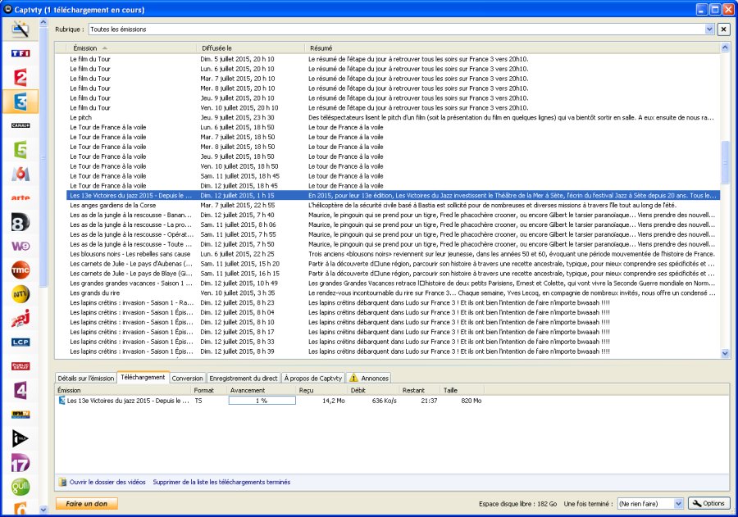
Task: Select the France 2 channel icon
Action: pyautogui.click(x=20, y=78)
